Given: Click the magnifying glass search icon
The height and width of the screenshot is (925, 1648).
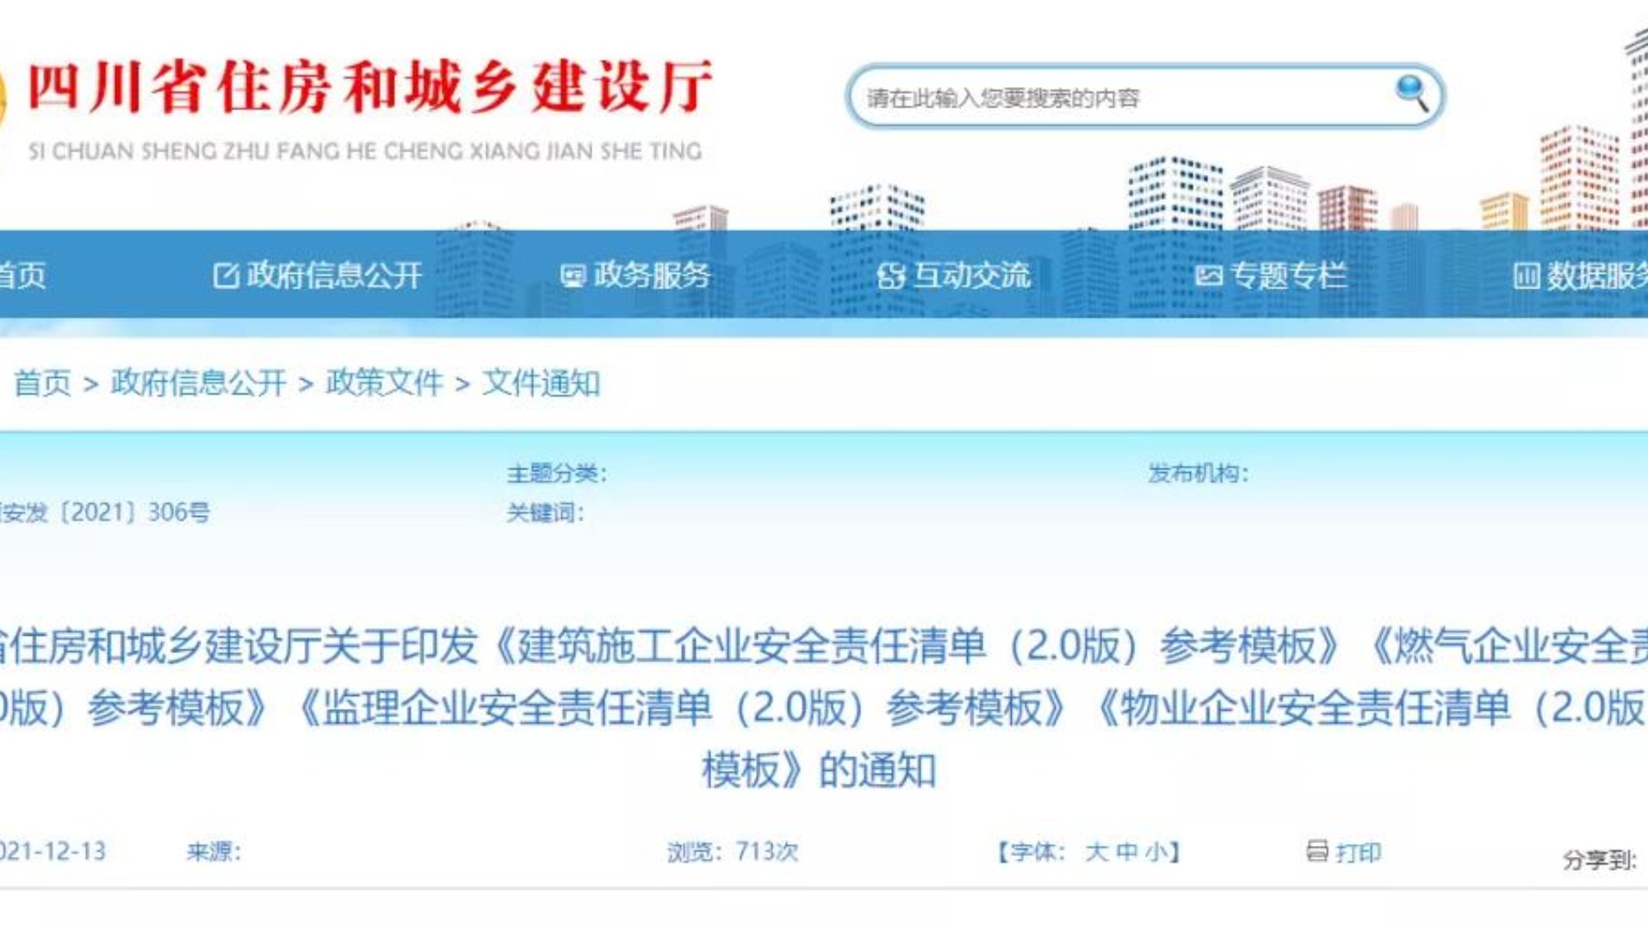Looking at the screenshot, I should pyautogui.click(x=1411, y=92).
